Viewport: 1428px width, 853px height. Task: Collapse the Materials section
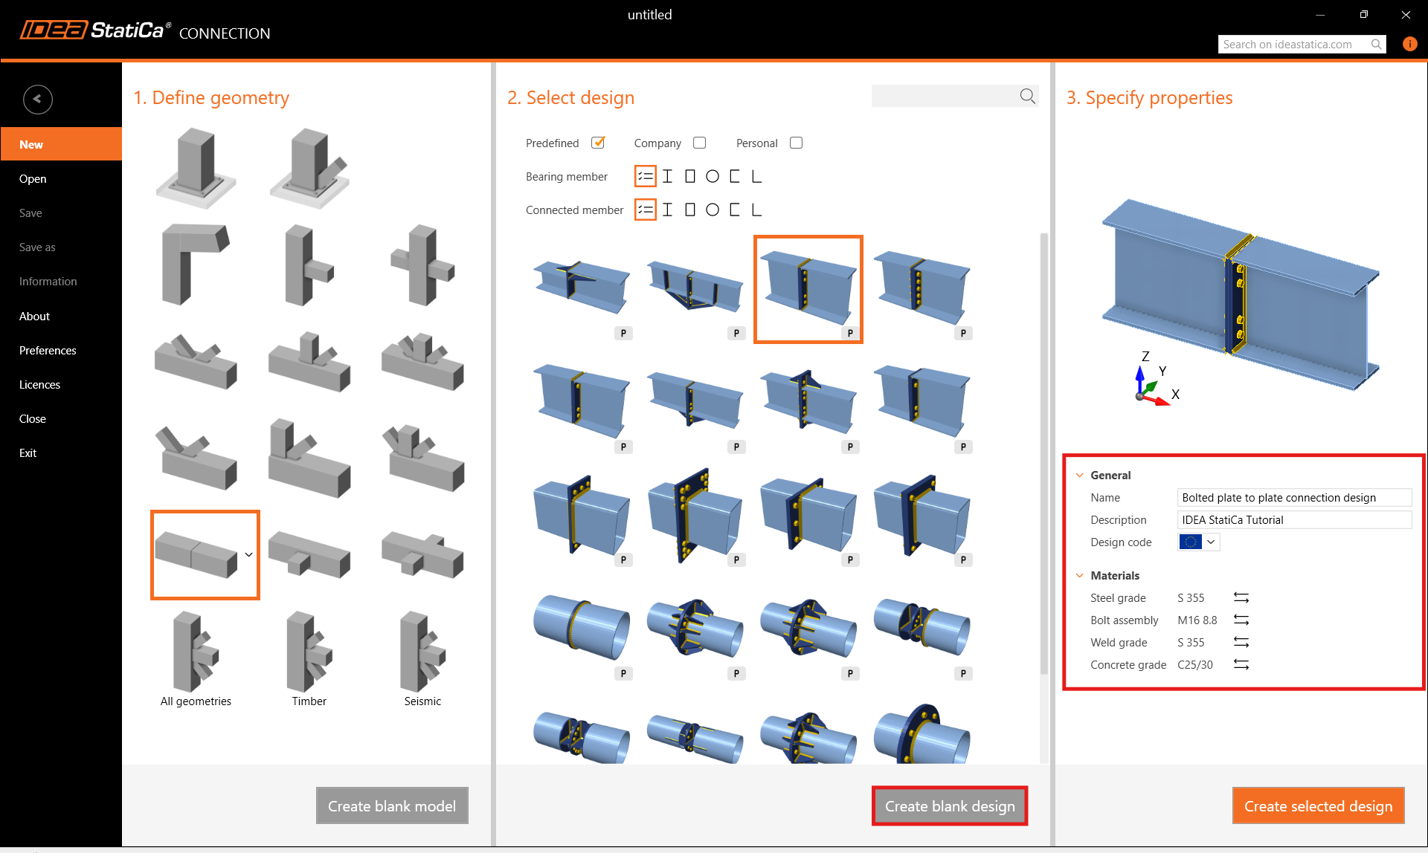pos(1079,575)
